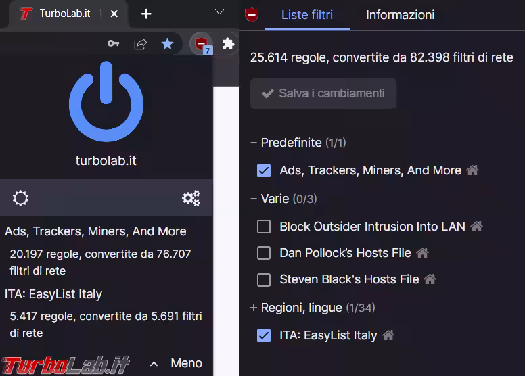Viewport: 525px width, 376px height.
Task: Uncheck ITA: EasyList Italy filter list
Action: tap(264, 335)
